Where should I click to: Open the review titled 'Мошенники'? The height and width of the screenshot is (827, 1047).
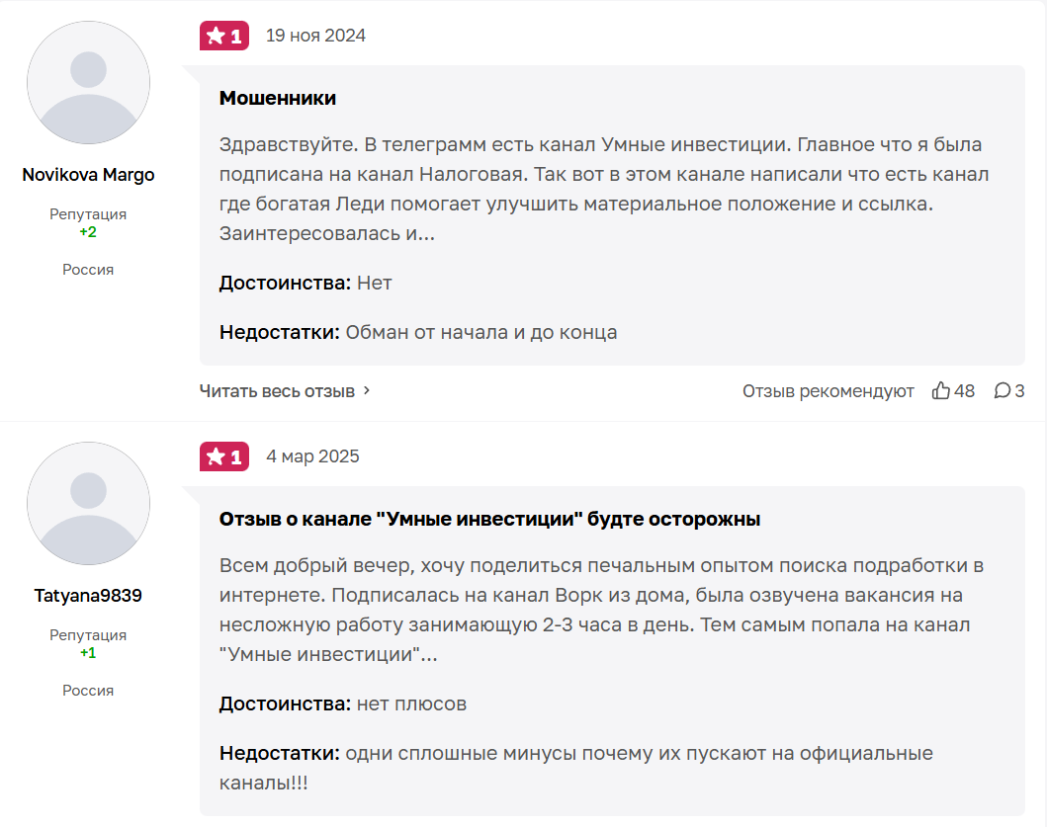(278, 98)
